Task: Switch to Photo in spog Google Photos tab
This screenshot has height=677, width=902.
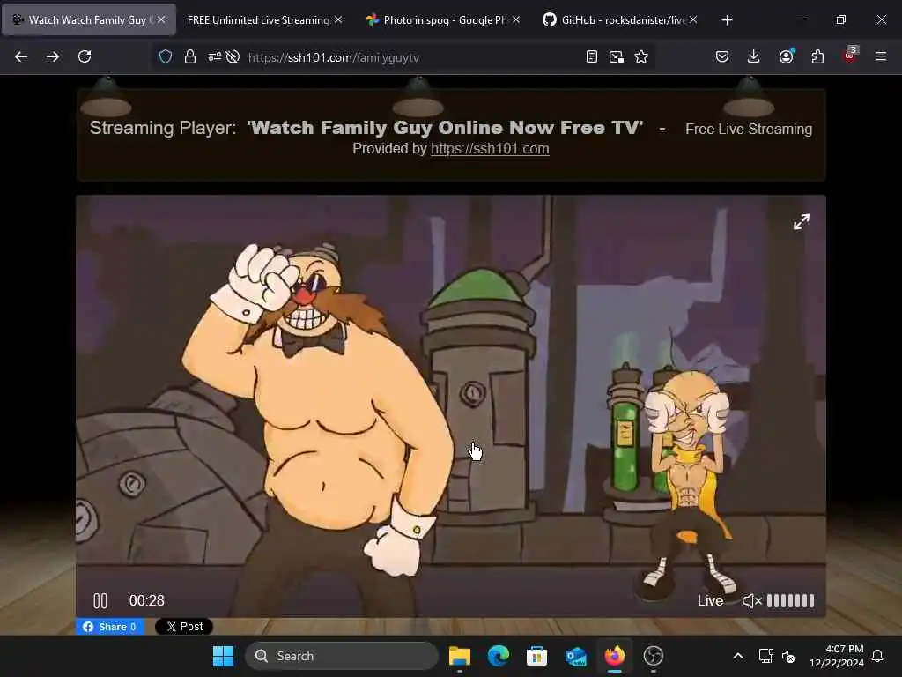Action: click(x=443, y=20)
